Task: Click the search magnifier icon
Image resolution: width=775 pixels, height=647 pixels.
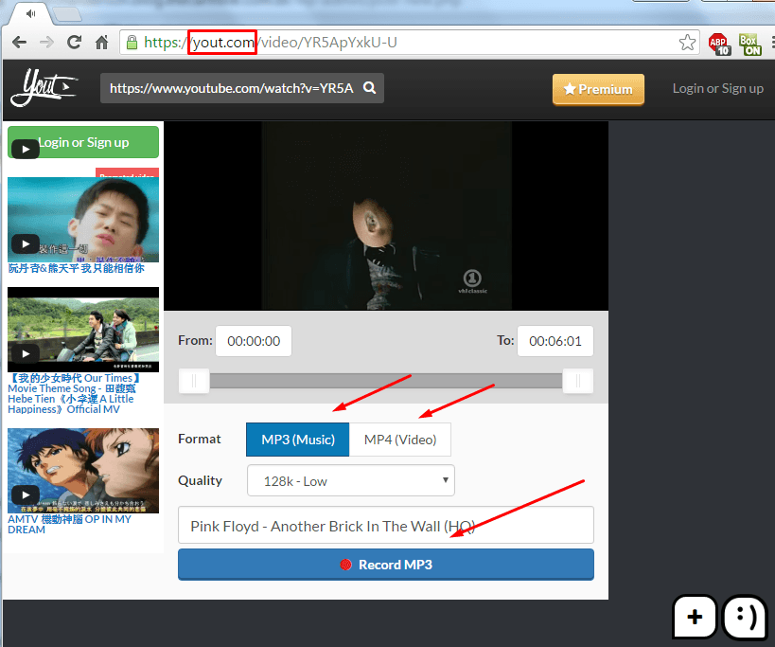Action: (369, 88)
